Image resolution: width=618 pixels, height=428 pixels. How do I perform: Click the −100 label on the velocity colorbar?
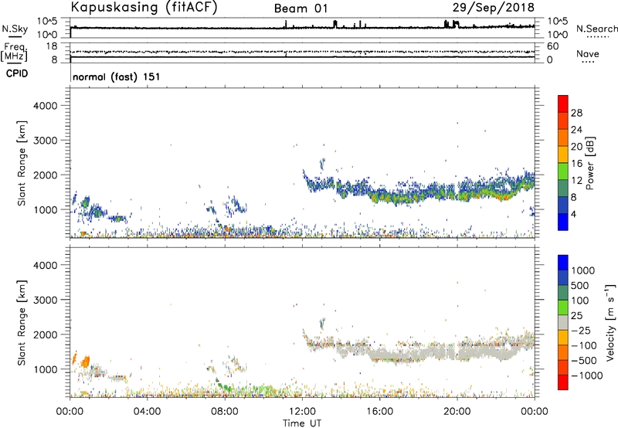[584, 345]
